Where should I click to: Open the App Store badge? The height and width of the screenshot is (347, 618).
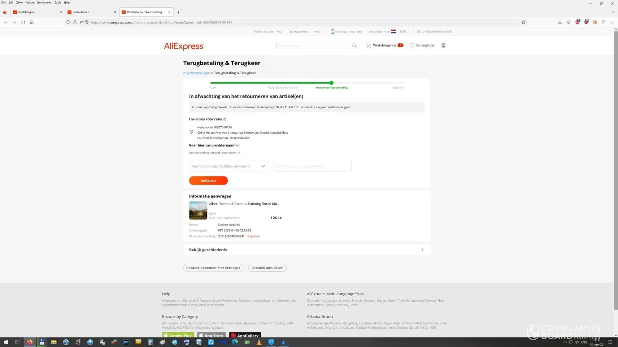click(211, 335)
